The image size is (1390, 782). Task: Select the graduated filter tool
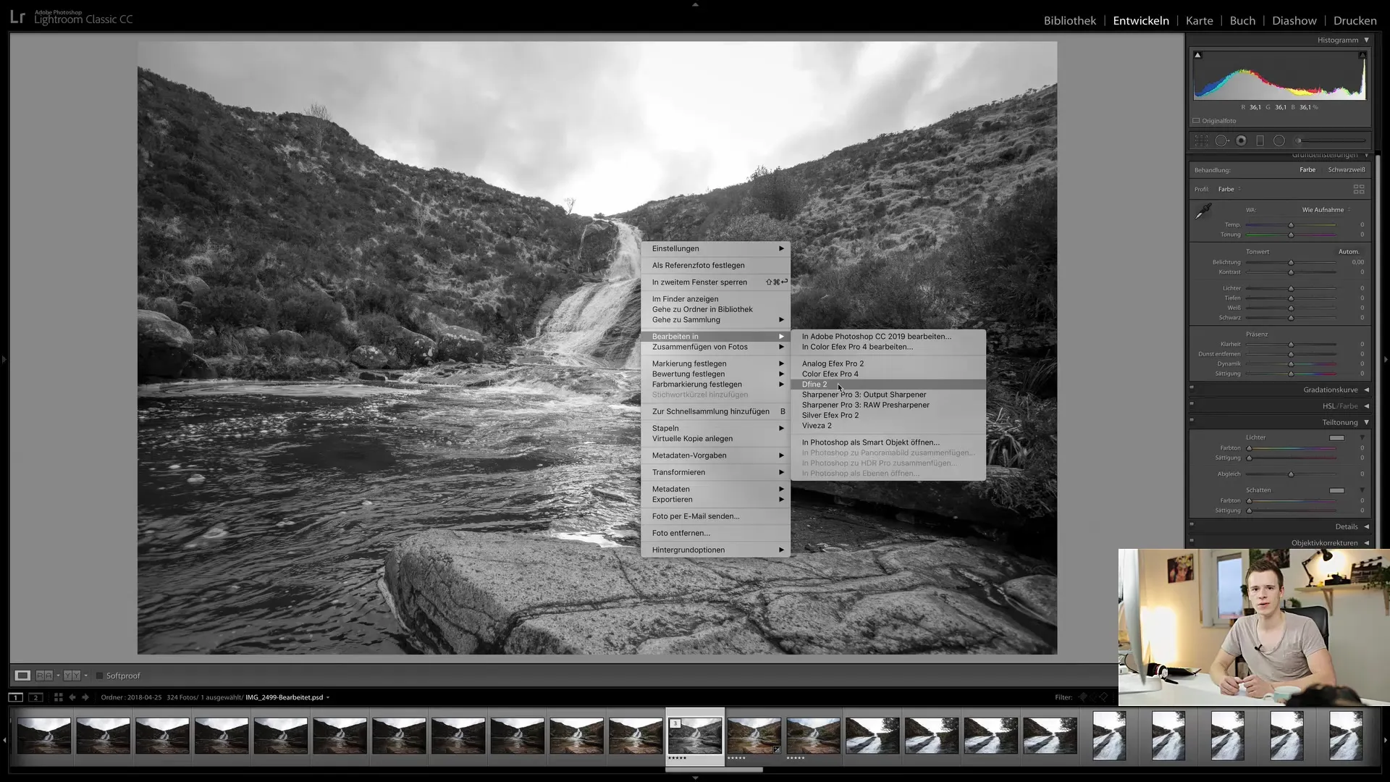pyautogui.click(x=1260, y=140)
